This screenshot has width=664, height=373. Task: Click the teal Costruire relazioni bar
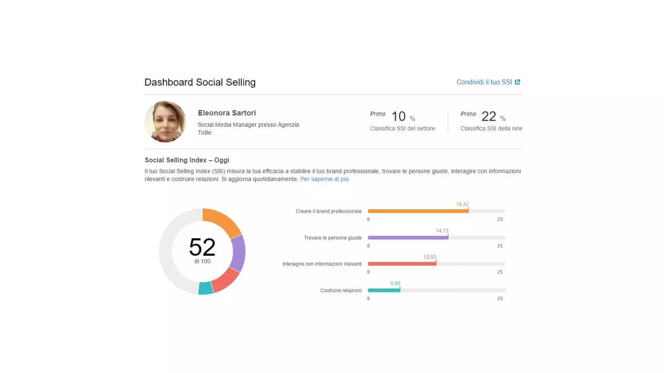tap(384, 290)
